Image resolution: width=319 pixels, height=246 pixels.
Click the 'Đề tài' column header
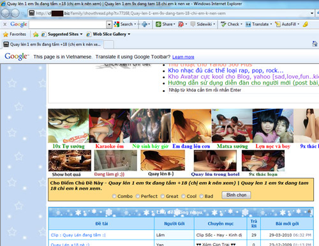pos(101,224)
